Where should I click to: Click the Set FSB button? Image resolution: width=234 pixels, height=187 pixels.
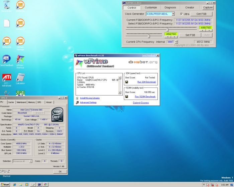pos(190,35)
